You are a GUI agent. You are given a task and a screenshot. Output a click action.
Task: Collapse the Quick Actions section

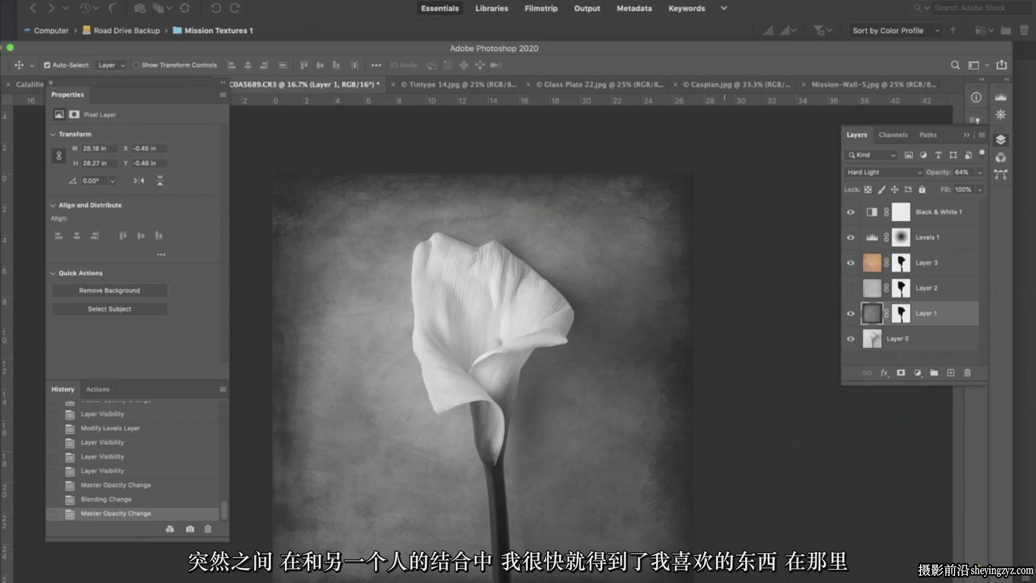(x=53, y=274)
